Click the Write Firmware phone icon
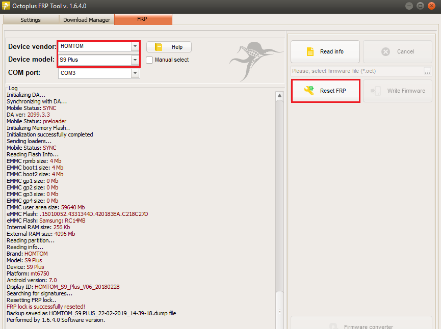This screenshot has width=441, height=329. [375, 91]
